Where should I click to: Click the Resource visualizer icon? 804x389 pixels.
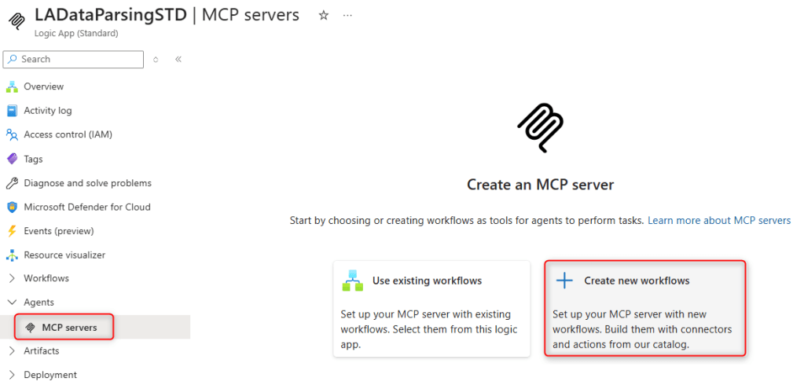click(x=12, y=255)
